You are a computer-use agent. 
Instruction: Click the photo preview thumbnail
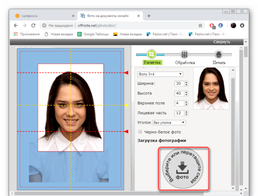211,88
